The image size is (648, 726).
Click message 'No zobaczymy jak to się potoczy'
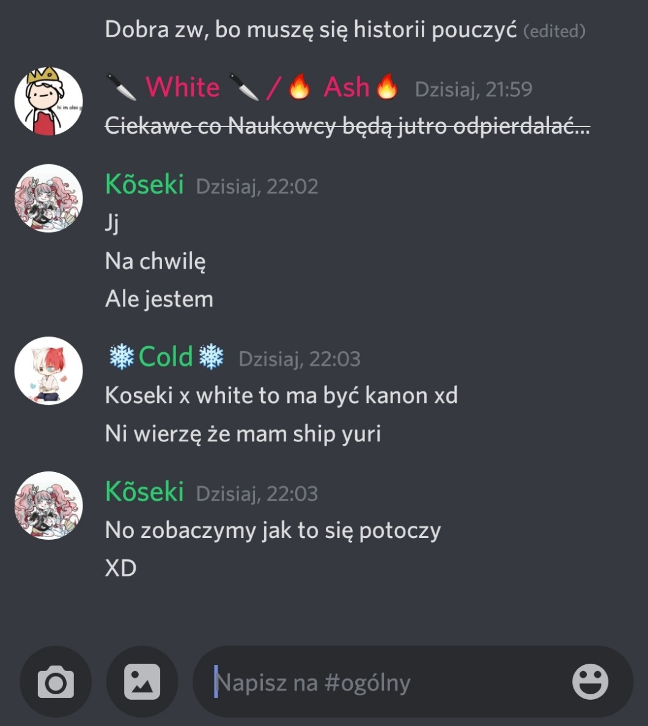coord(273,530)
